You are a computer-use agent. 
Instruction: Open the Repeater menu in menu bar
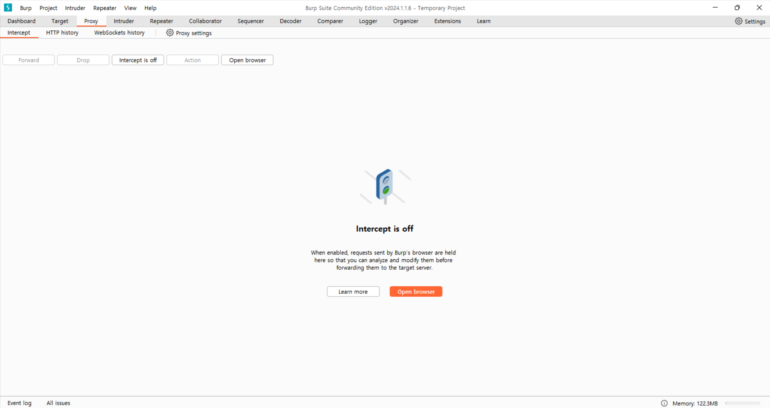[105, 8]
